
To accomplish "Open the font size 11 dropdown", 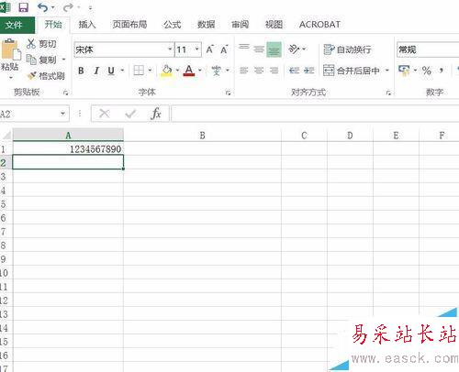I will tap(197, 49).
